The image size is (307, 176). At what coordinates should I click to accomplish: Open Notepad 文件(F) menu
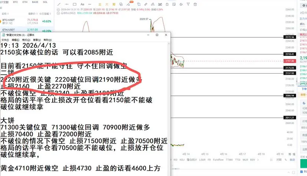click(x=5, y=40)
